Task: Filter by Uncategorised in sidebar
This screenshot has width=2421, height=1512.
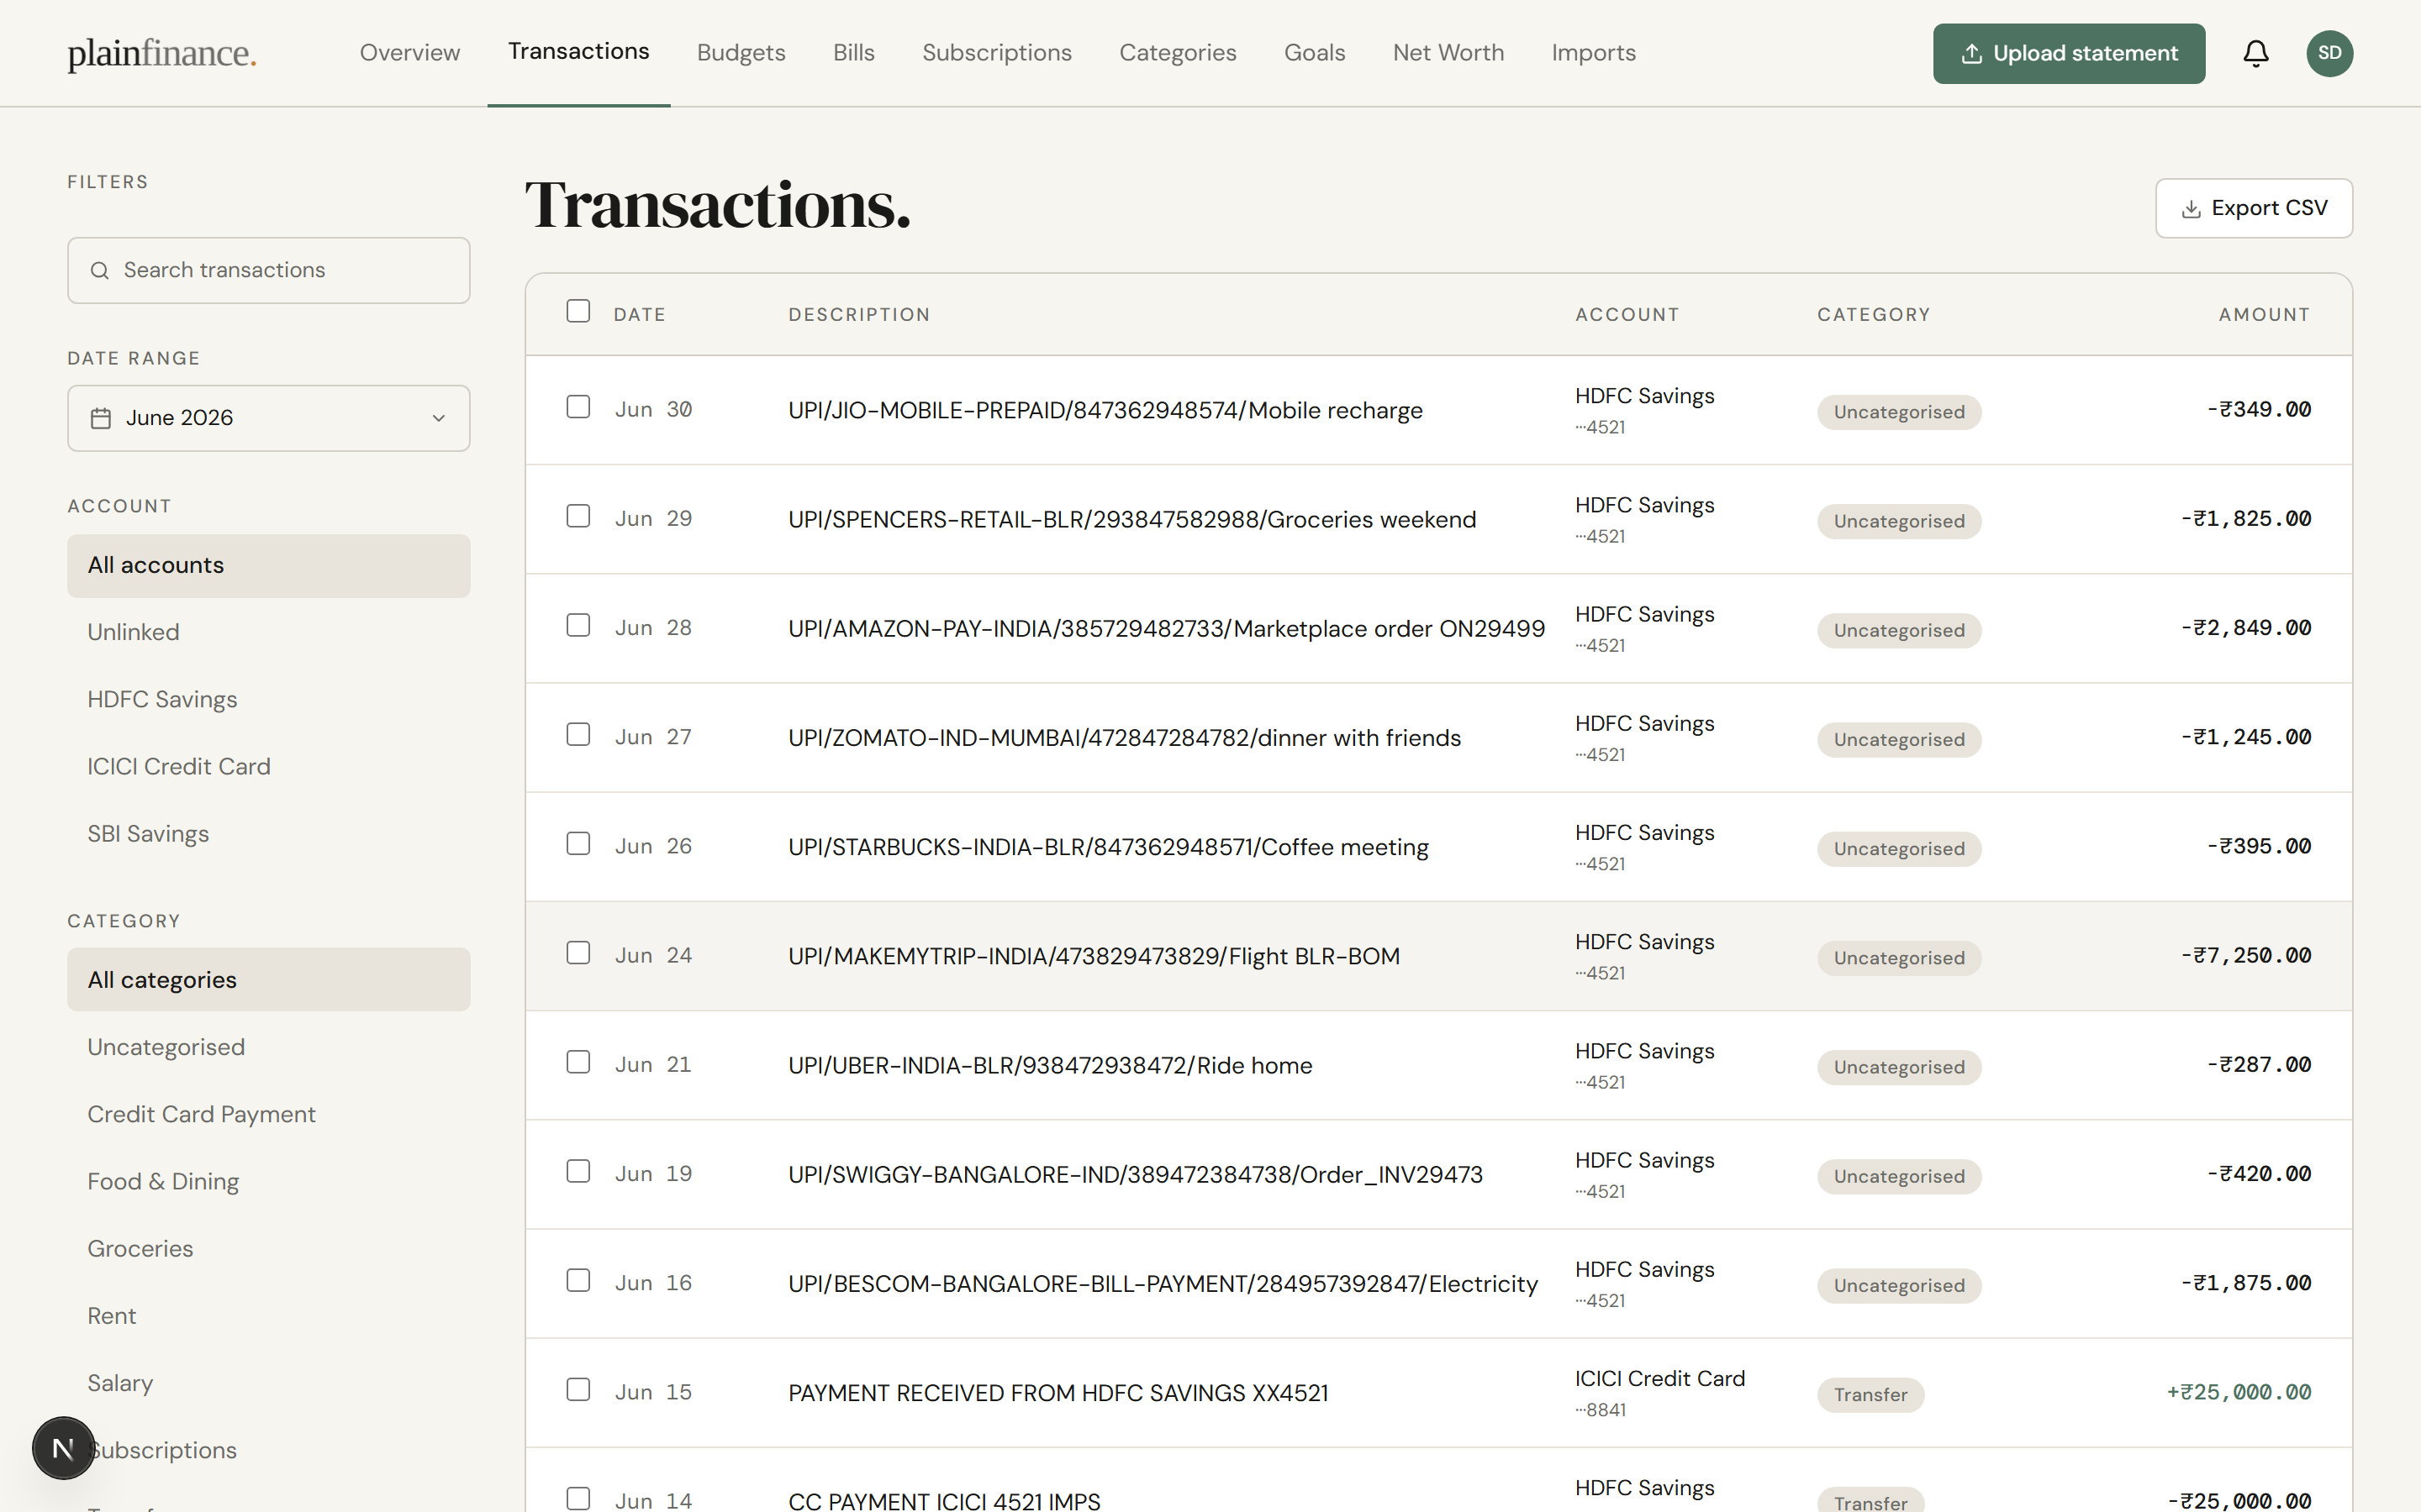Action: coord(268,1047)
